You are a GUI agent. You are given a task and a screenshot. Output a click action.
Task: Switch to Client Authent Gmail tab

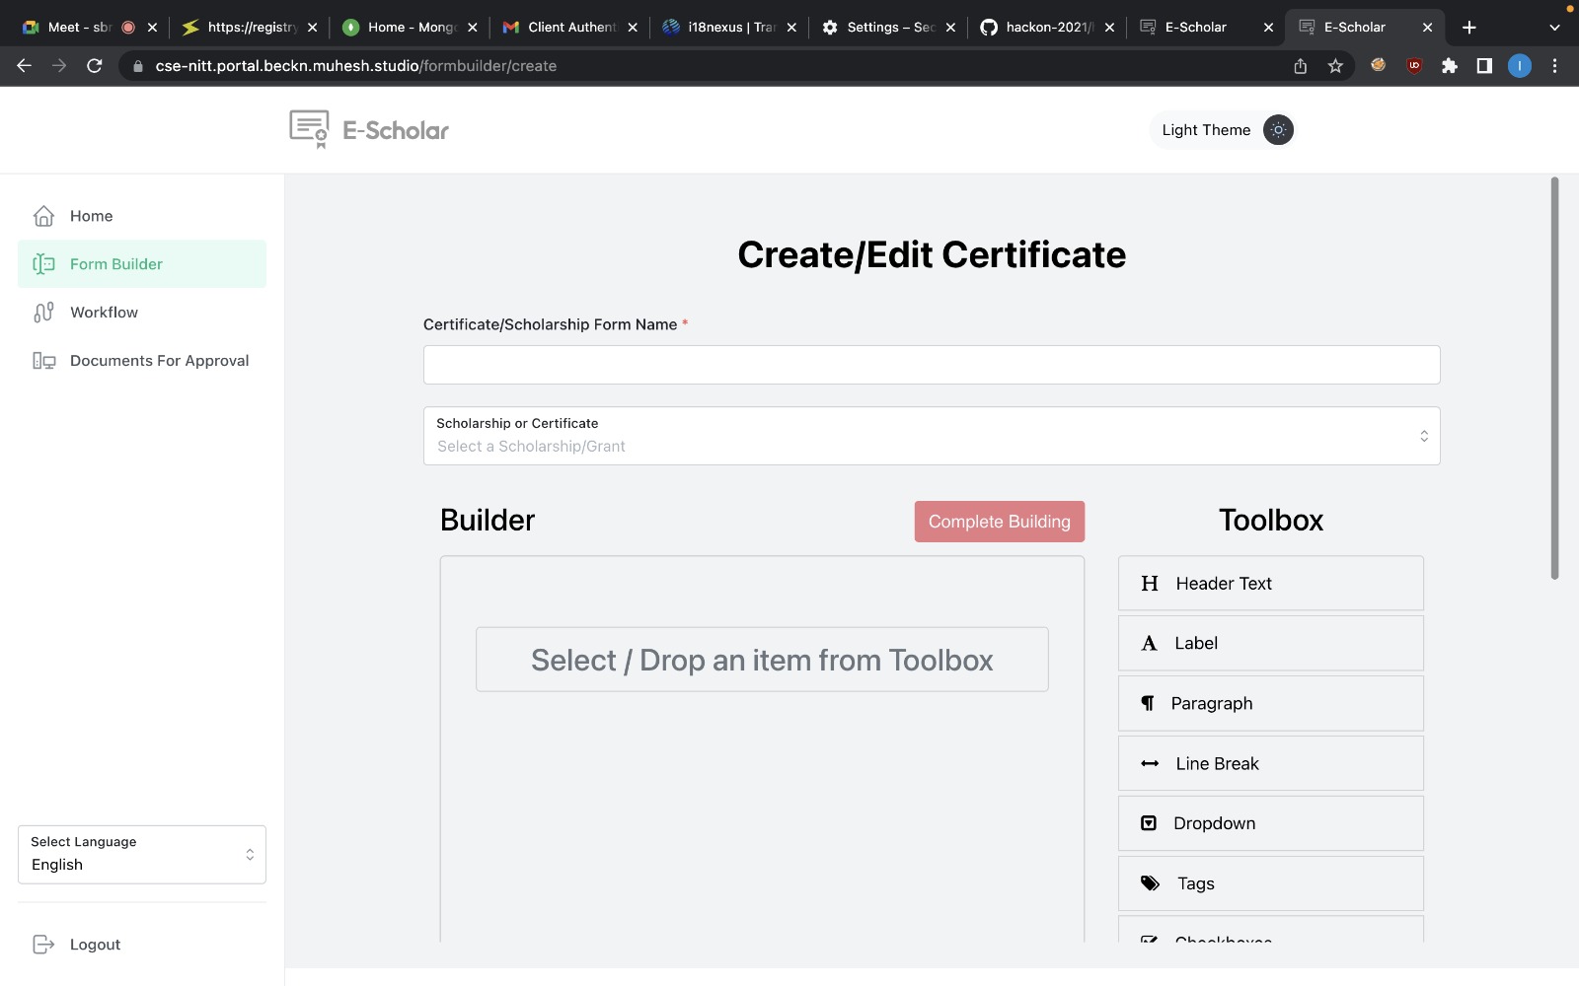pyautogui.click(x=570, y=27)
